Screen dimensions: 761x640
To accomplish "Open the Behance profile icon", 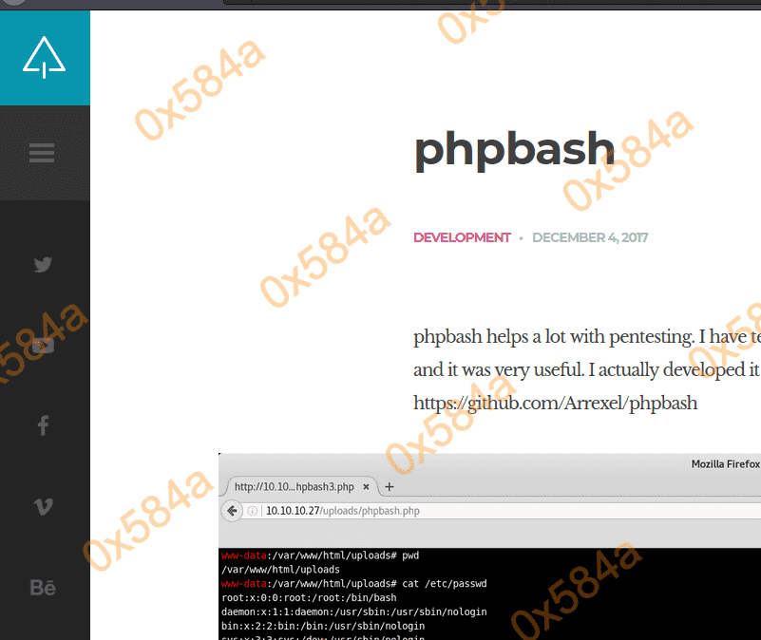I will [x=43, y=588].
